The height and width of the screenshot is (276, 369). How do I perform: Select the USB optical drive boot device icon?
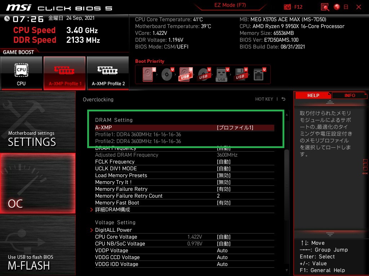coord(204,74)
